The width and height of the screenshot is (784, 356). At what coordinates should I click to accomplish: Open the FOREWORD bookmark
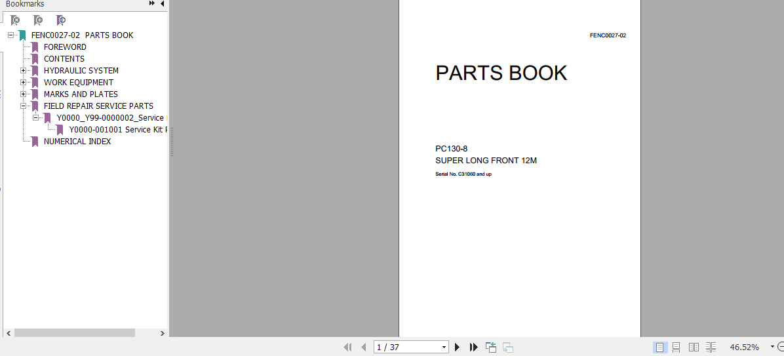click(x=65, y=47)
